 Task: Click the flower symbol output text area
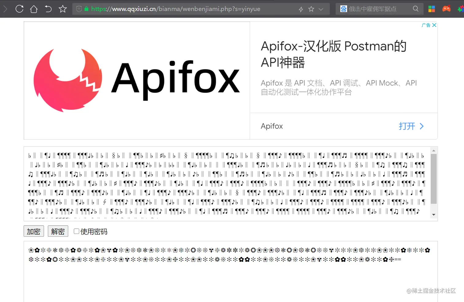click(231, 271)
